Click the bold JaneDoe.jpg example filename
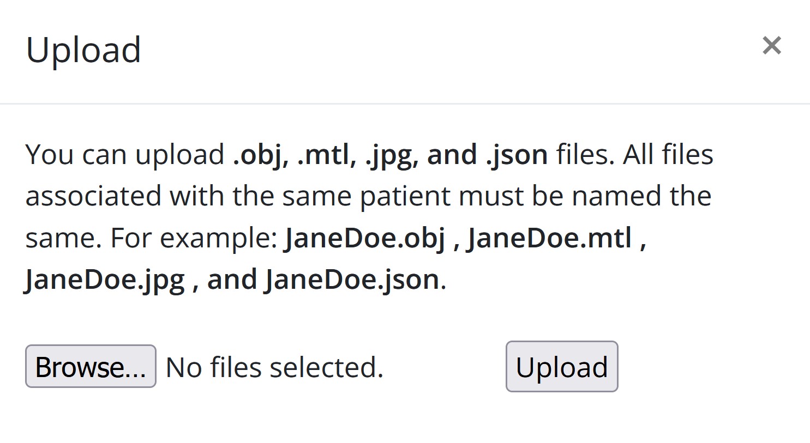The image size is (810, 443). (105, 280)
